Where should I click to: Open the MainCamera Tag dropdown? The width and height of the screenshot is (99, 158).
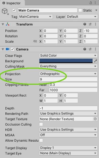35,17
